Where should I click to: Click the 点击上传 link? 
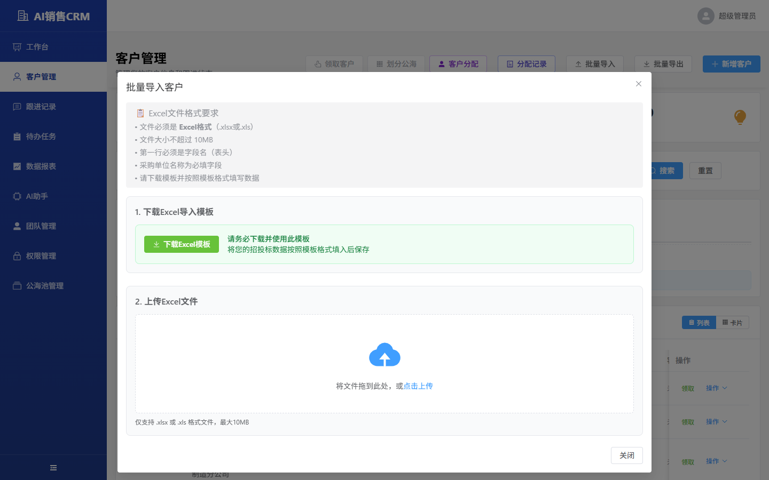[418, 386]
